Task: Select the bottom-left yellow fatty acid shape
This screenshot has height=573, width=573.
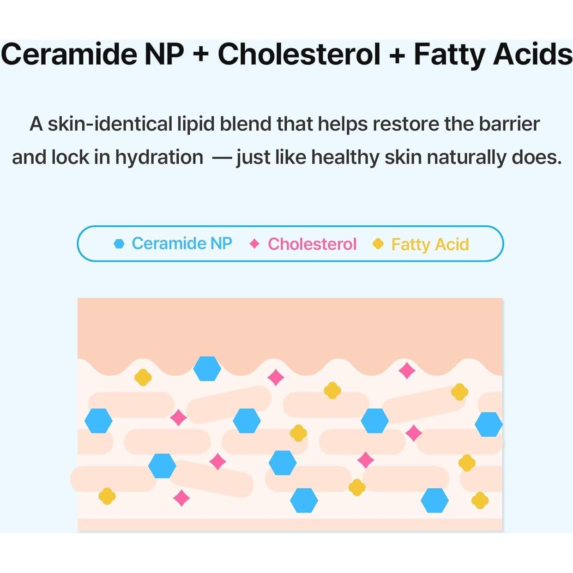Action: tap(107, 496)
